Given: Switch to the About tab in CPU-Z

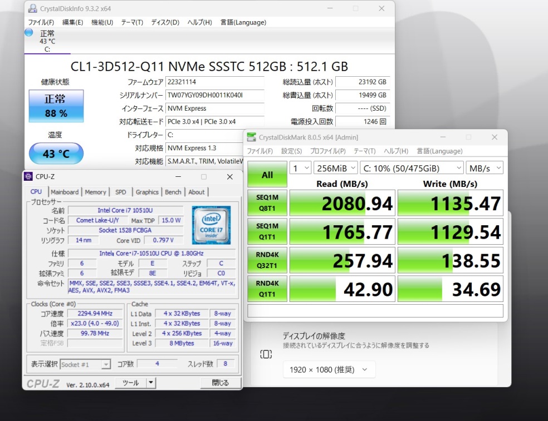Looking at the screenshot, I should (x=197, y=192).
